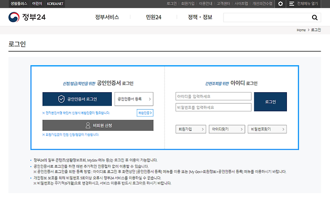Viewport: 330px width, 201px height.
Task: Go to Home in the breadcrumb
Action: coord(301,30)
